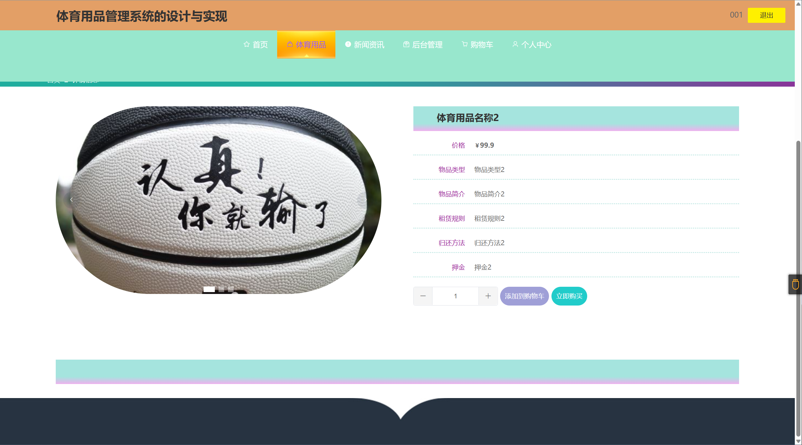Click the cart icon beside 购物车
802x445 pixels.
tap(464, 44)
